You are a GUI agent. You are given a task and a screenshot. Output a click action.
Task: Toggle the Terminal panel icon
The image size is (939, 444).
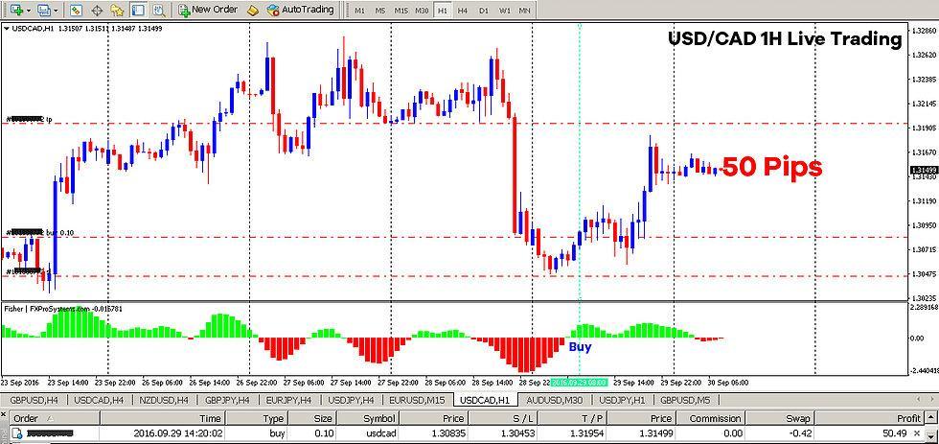138,10
